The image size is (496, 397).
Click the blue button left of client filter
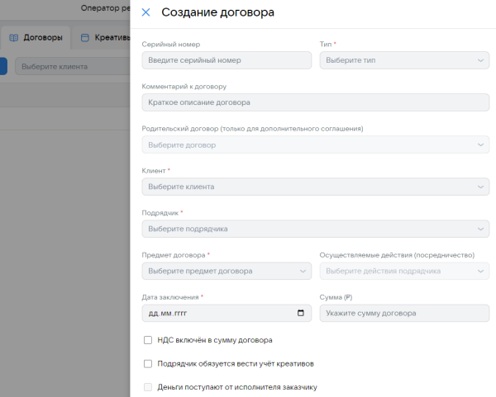point(3,66)
